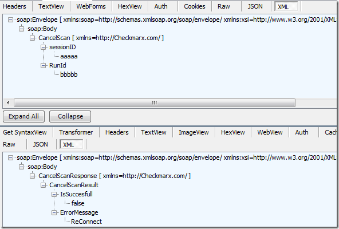
Task: Select the request XML tab
Action: tap(286, 6)
